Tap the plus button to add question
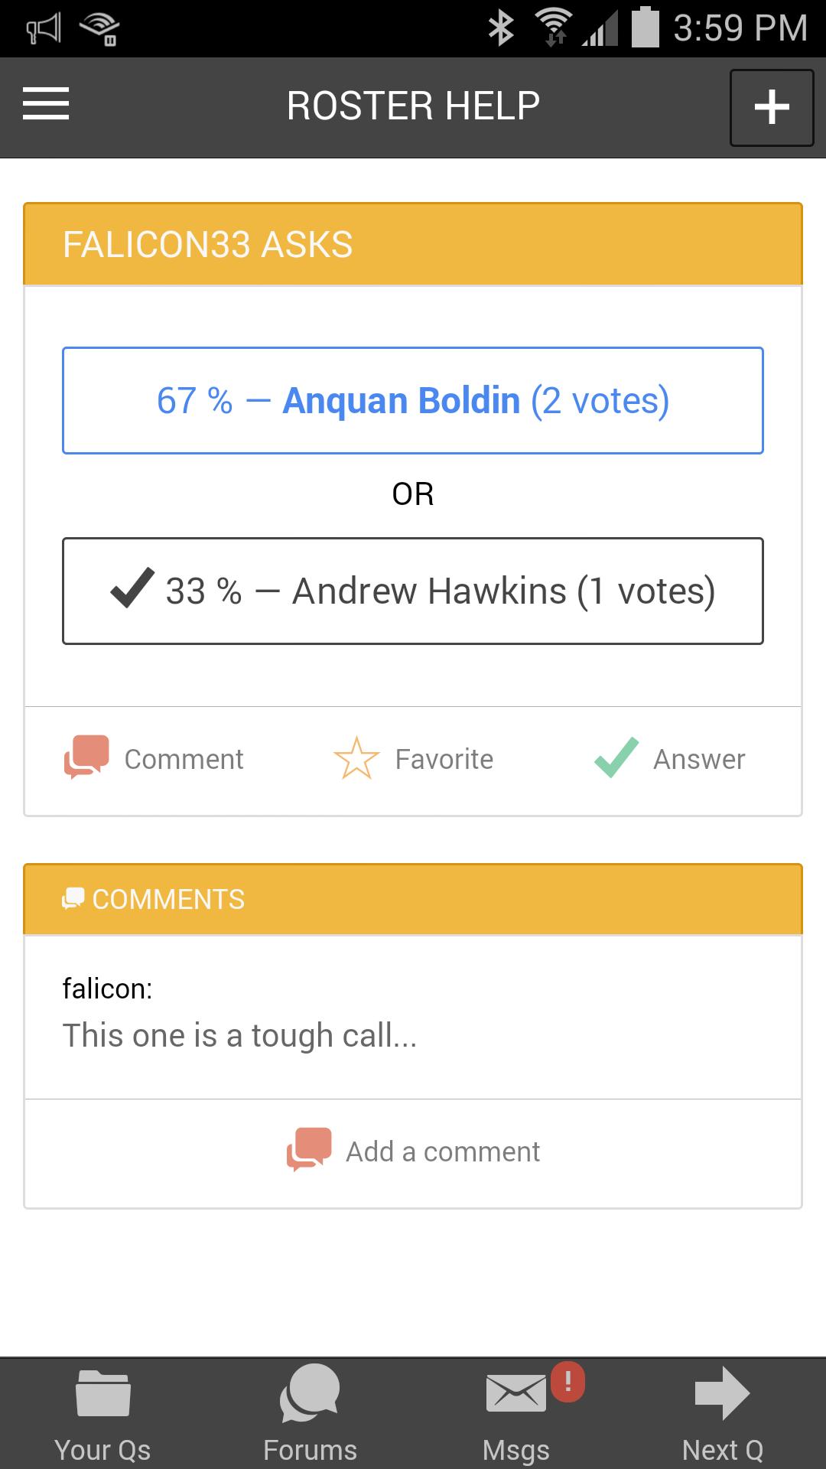Screen dimensions: 826x1469 coord(772,107)
